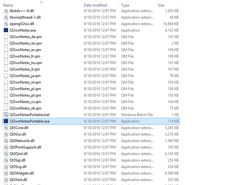
Task: Select the QOwnNotesPortable.exe application icon
Action: (6, 121)
